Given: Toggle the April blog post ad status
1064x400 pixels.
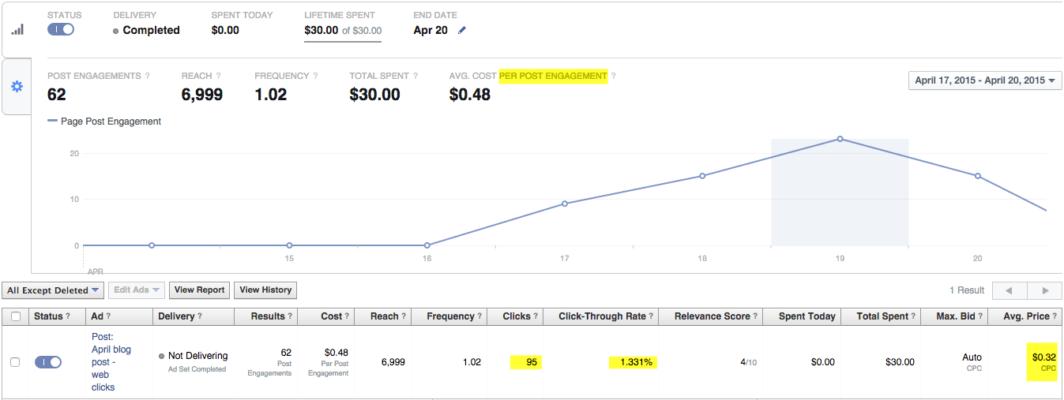Looking at the screenshot, I should 48,362.
